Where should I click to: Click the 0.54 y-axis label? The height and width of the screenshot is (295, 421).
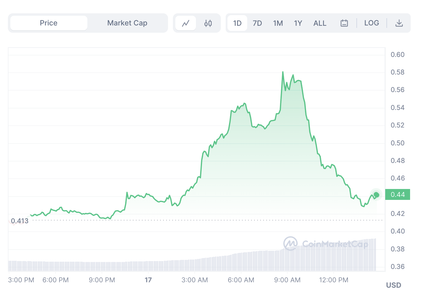(397, 108)
